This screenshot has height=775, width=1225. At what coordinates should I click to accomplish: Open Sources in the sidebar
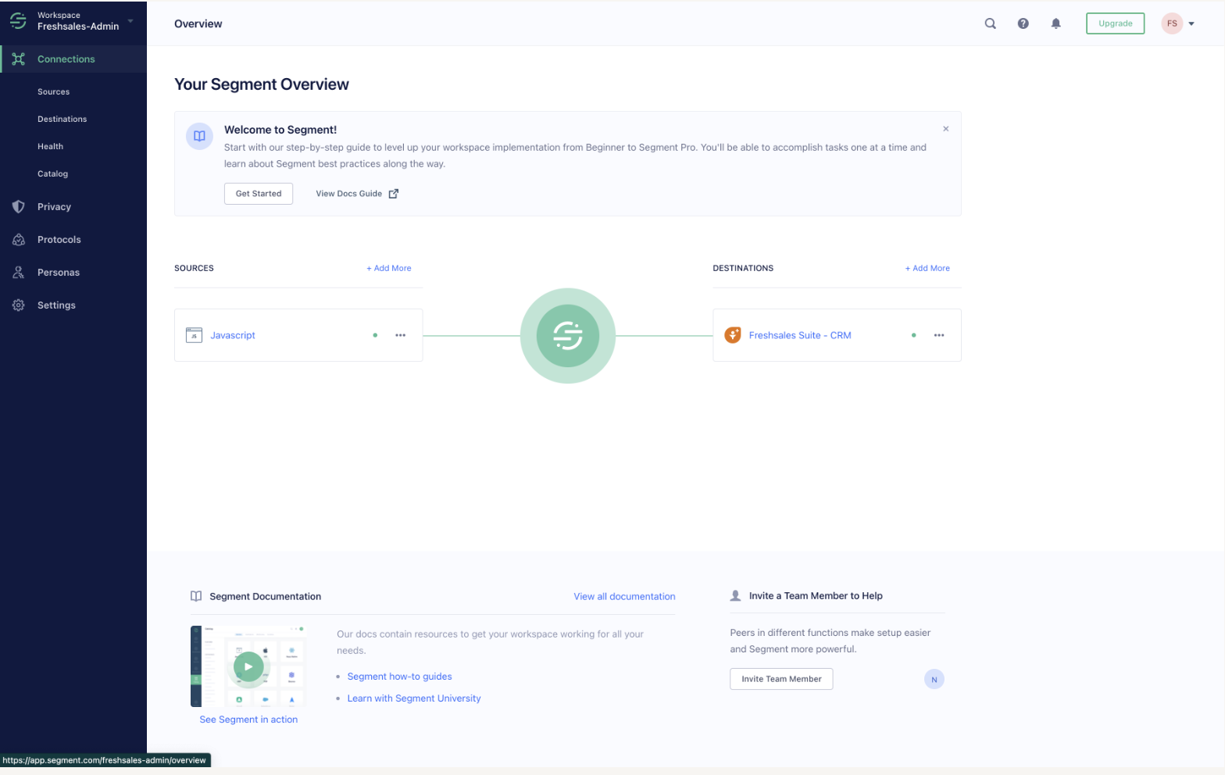[x=54, y=92]
